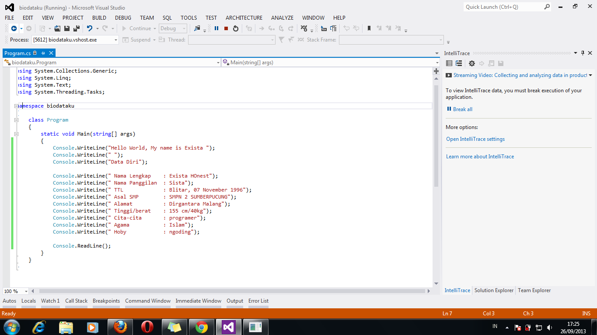This screenshot has height=335, width=597.
Task: Toggle auto-hide pin on the IntelliTrace panel
Action: coord(583,53)
